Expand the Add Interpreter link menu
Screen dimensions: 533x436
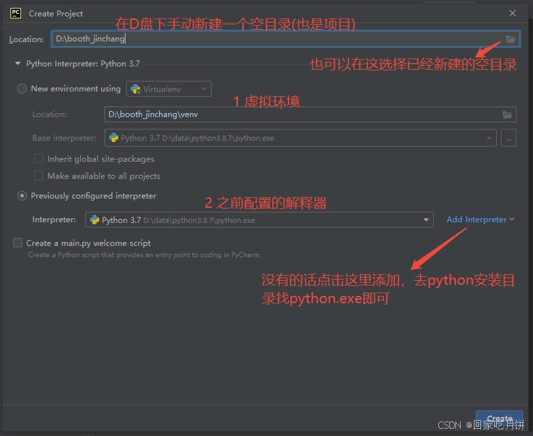[480, 220]
